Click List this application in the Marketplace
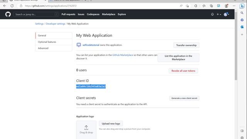Viewport: 247px width, 139px height. coord(178,58)
